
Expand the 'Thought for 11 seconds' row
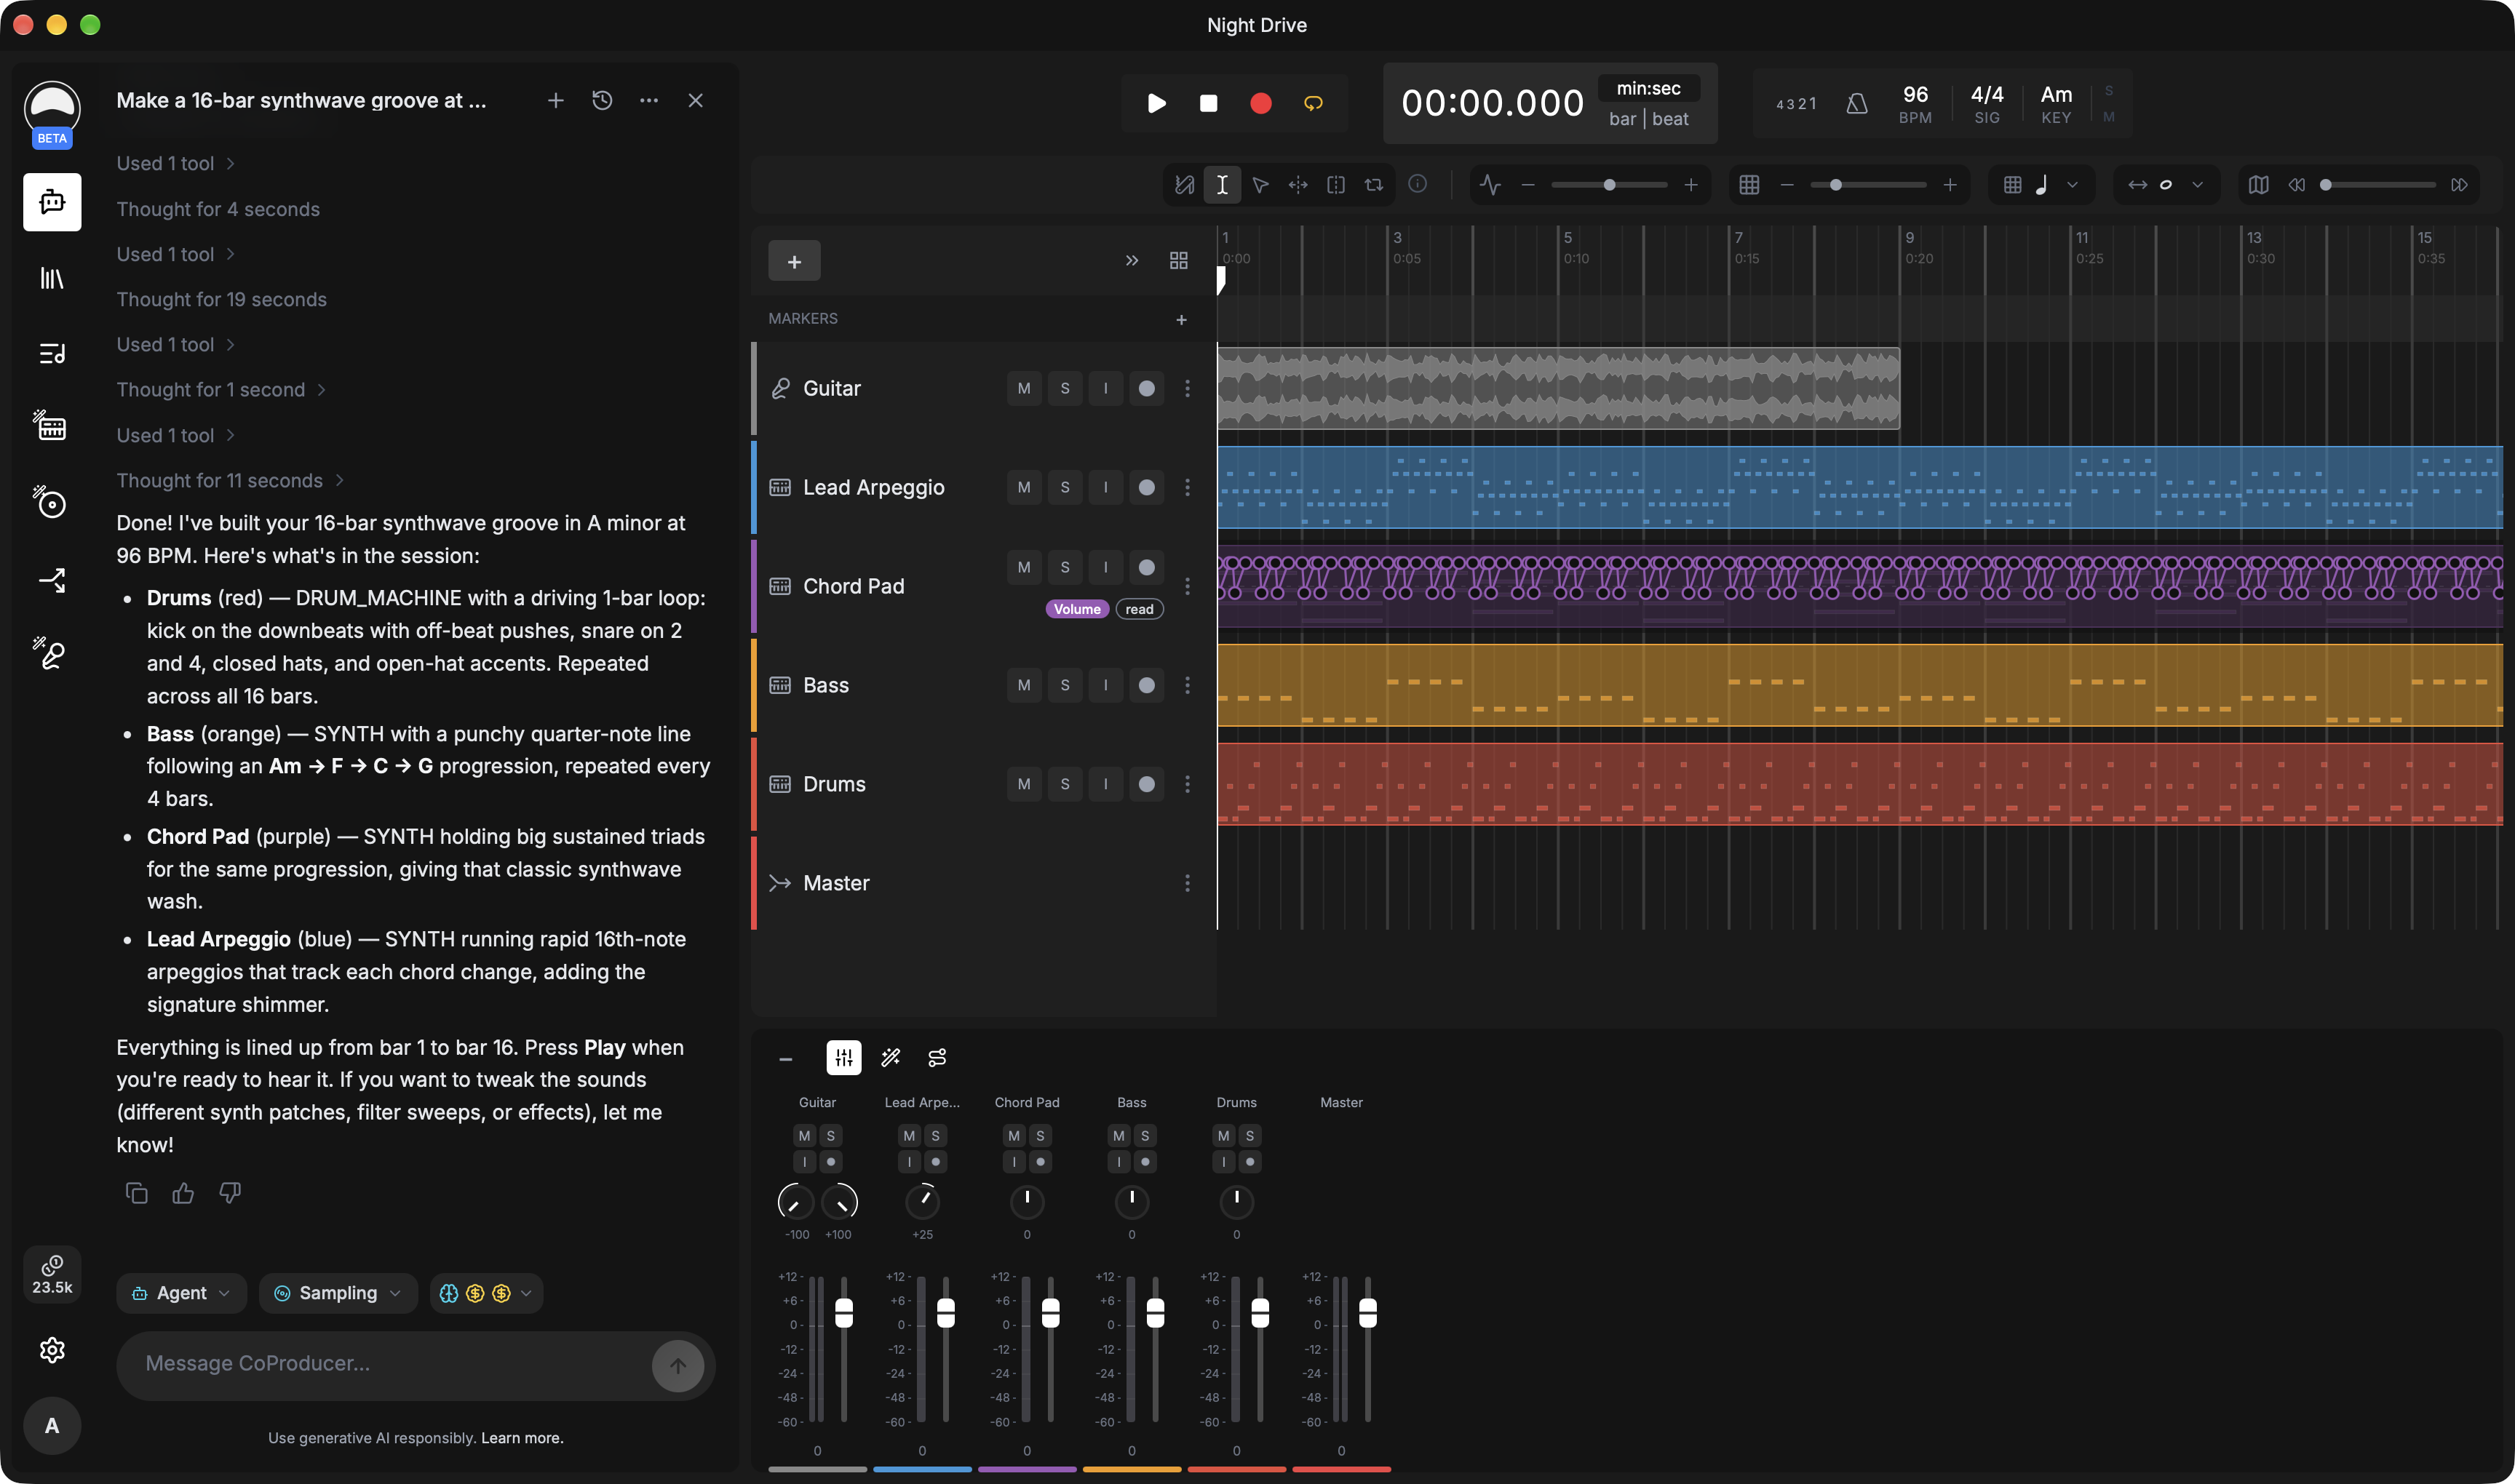point(231,481)
